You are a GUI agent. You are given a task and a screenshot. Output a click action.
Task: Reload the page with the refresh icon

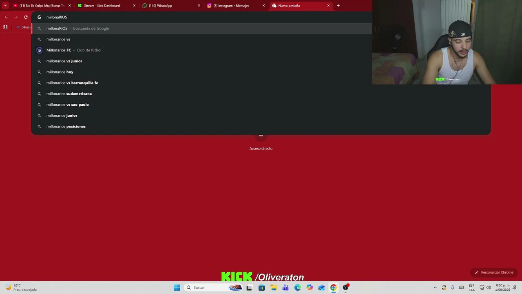tap(26, 17)
